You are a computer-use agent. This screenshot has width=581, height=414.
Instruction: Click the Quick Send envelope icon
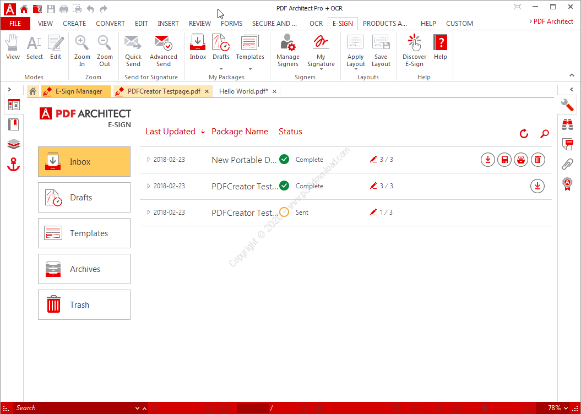pos(133,44)
